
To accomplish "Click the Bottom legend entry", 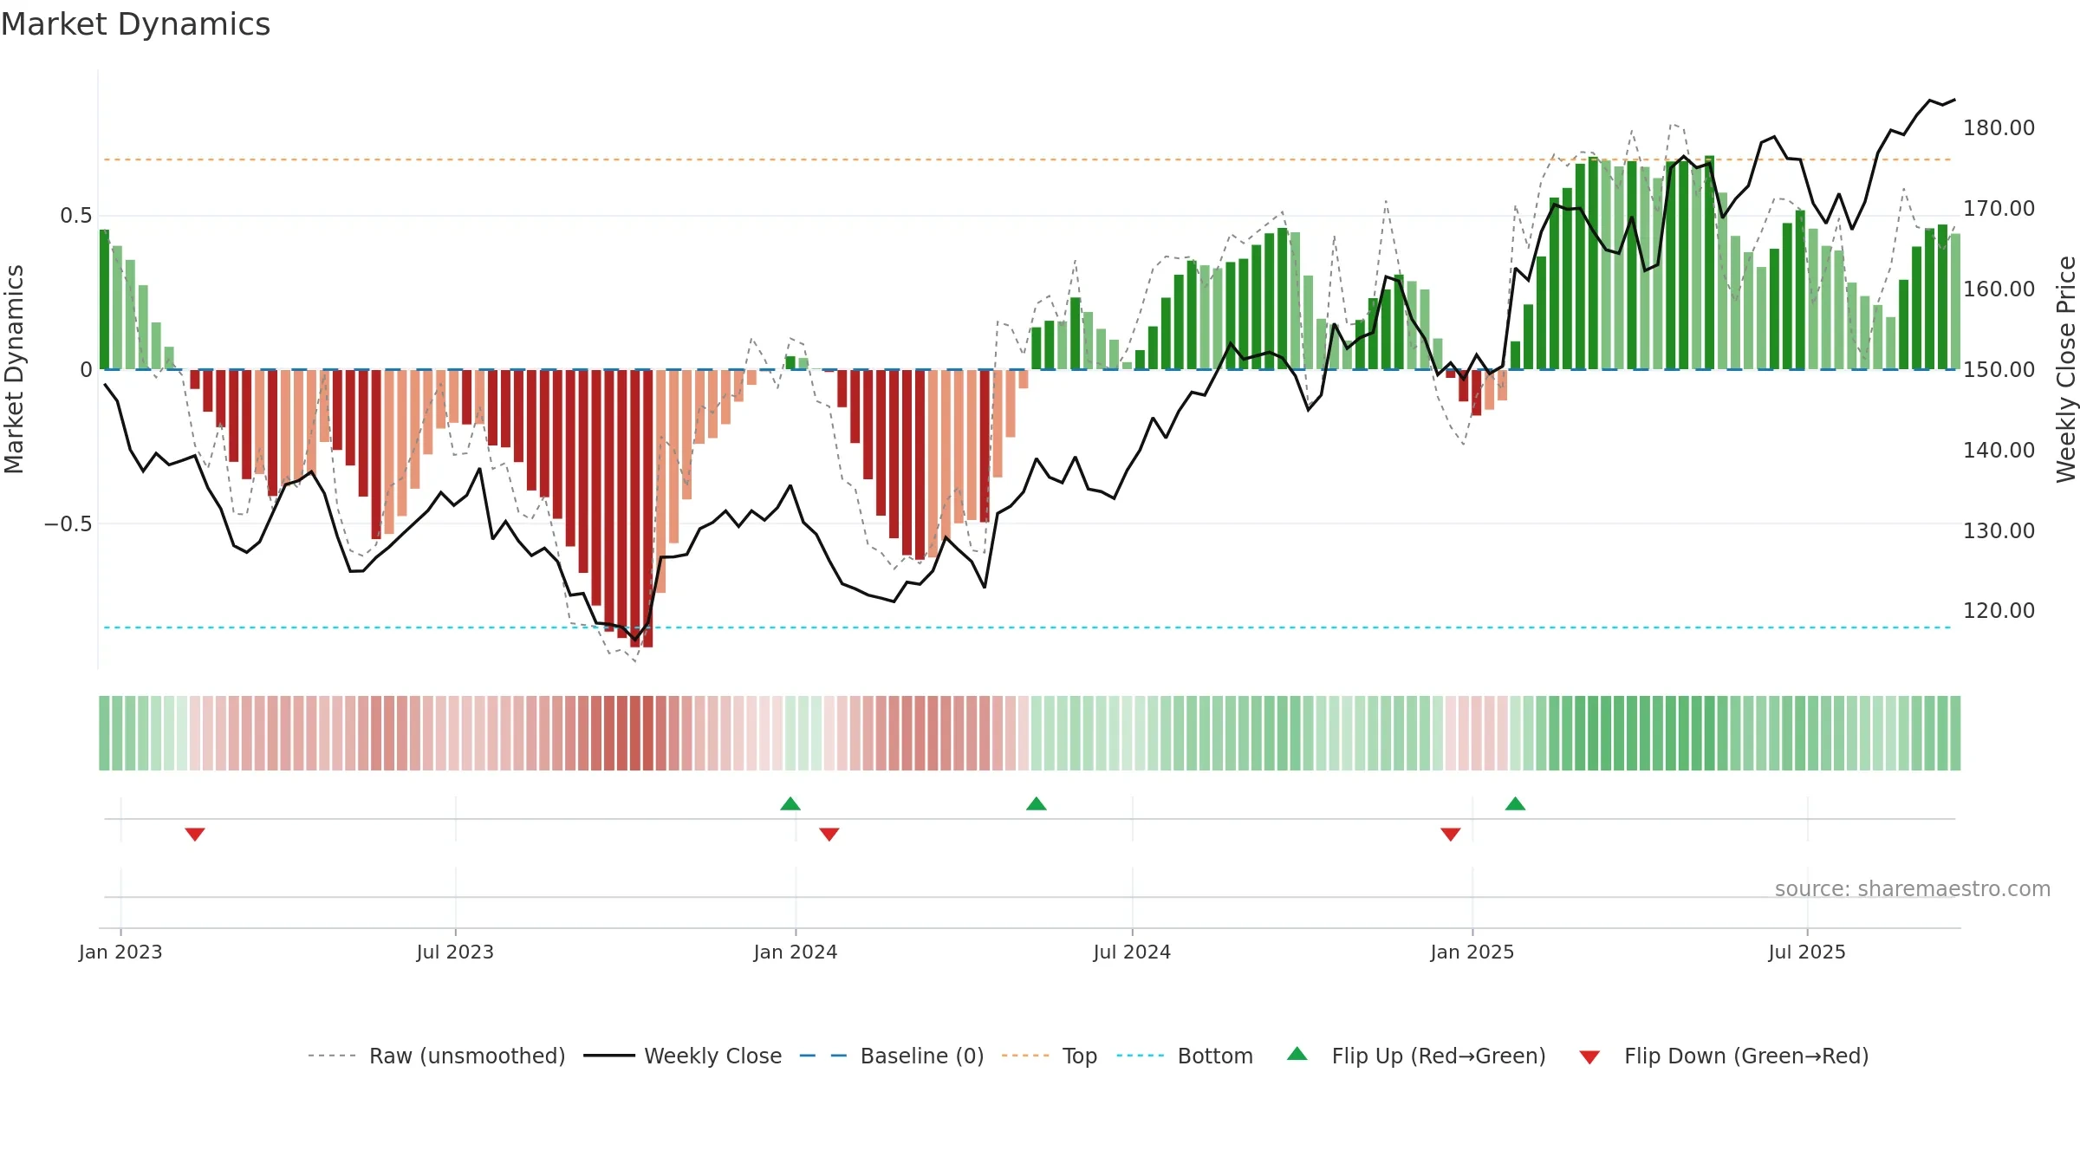I will [x=1185, y=1056].
